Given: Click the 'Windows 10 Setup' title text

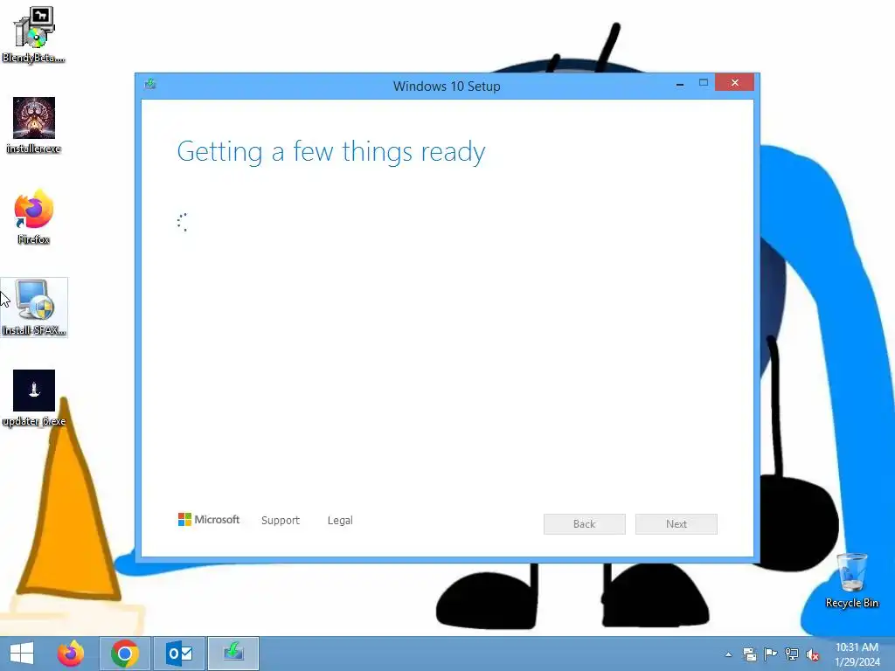Looking at the screenshot, I should [447, 86].
